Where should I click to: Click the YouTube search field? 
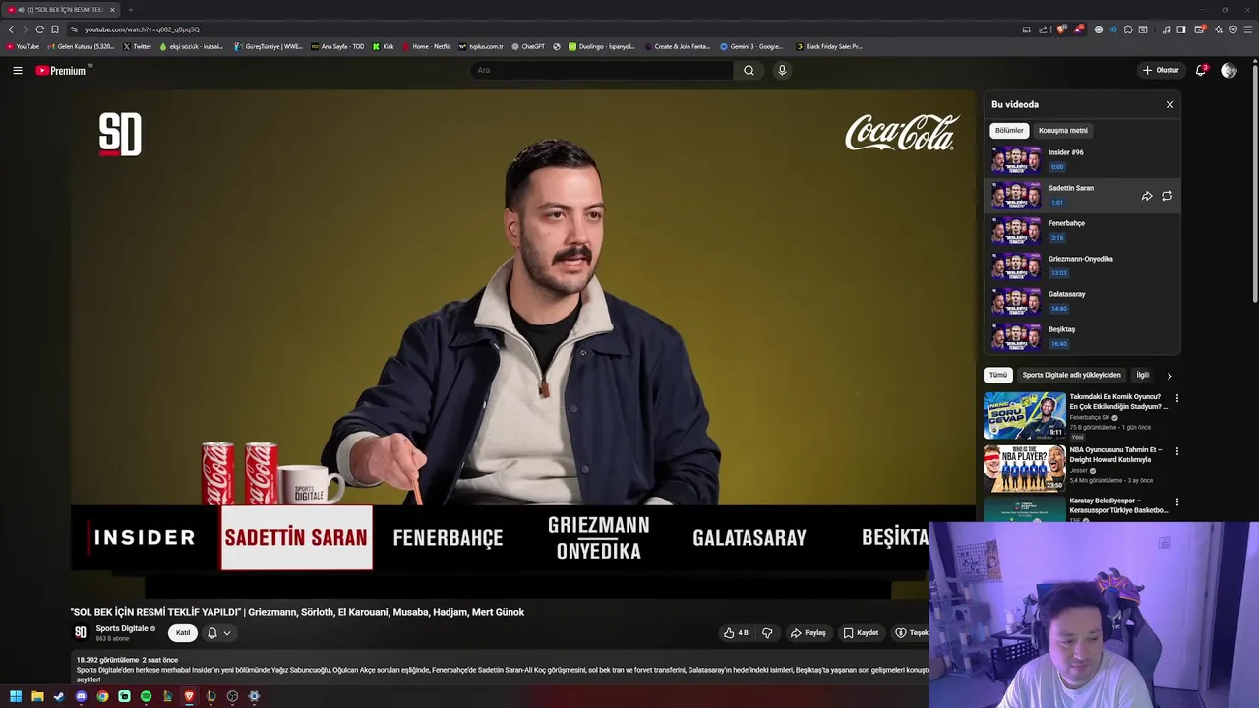click(x=602, y=70)
